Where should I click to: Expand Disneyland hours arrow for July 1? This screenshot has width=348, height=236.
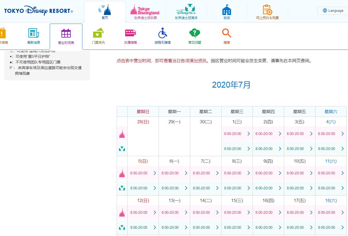pos(248,134)
